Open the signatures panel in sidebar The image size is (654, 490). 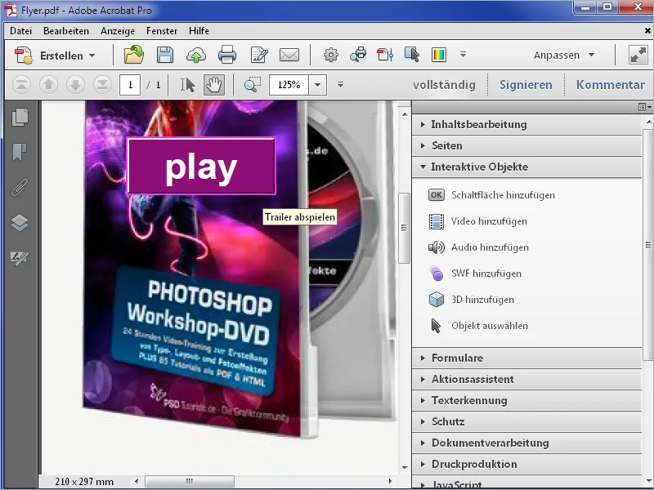pos(19,258)
